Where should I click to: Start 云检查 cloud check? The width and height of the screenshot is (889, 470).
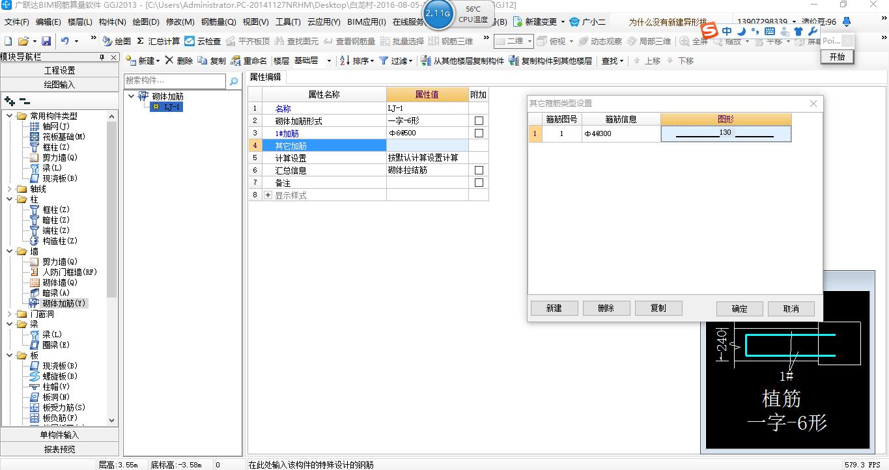[203, 41]
